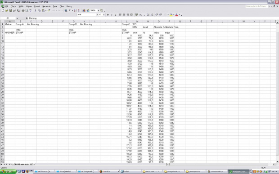The height and width of the screenshot is (174, 279).
Task: Open the Chart Wizard icon
Action: pos(84,10)
